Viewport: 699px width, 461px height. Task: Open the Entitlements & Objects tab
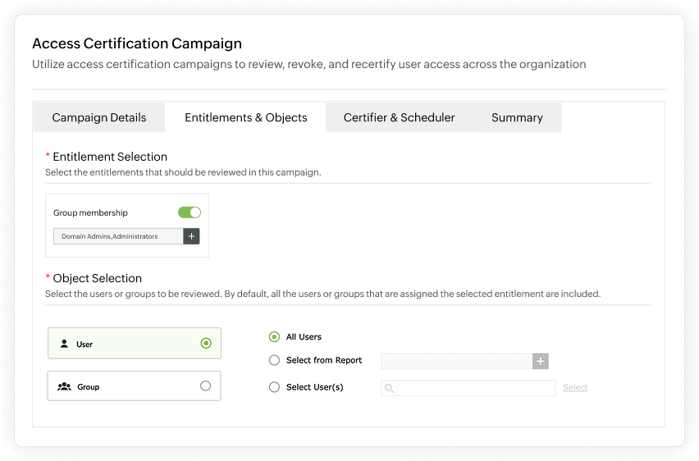[x=246, y=117]
